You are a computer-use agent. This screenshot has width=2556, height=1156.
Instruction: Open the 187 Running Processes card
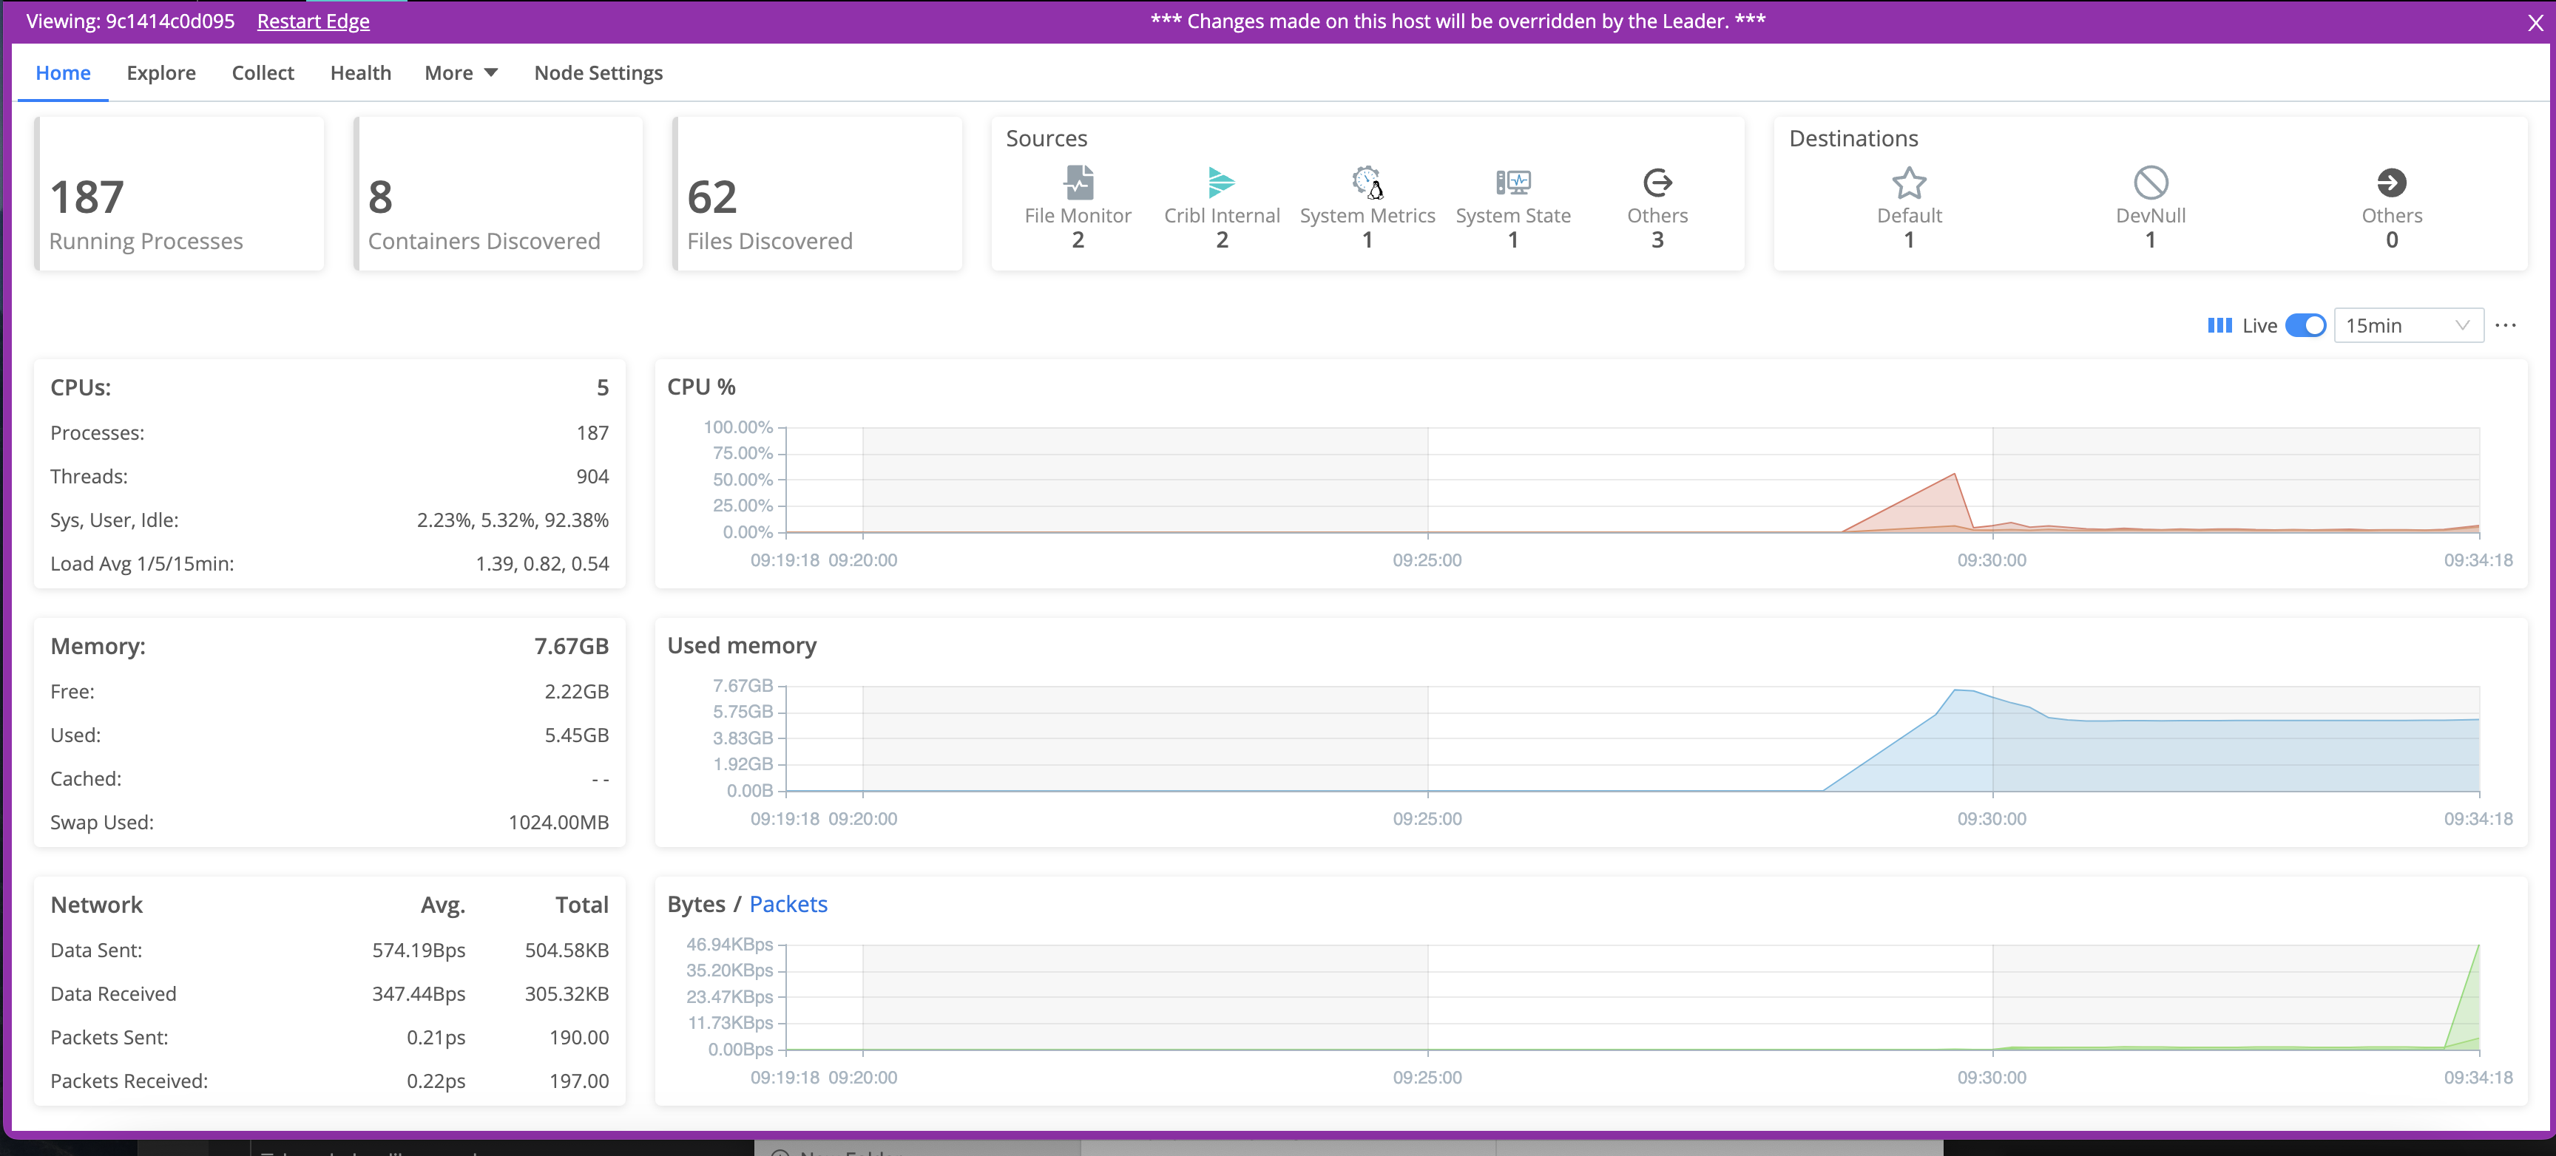tap(180, 194)
